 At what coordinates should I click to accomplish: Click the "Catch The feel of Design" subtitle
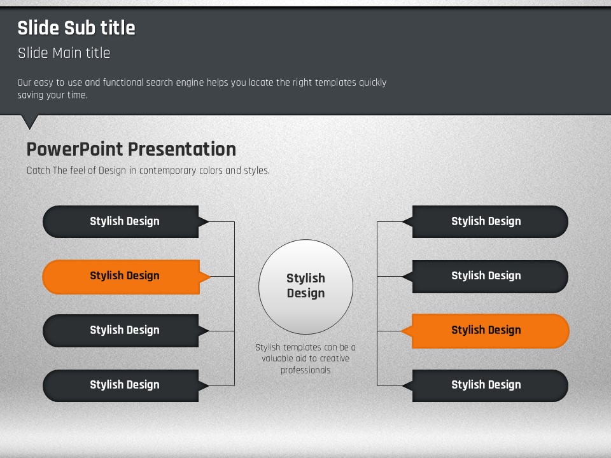click(x=148, y=170)
